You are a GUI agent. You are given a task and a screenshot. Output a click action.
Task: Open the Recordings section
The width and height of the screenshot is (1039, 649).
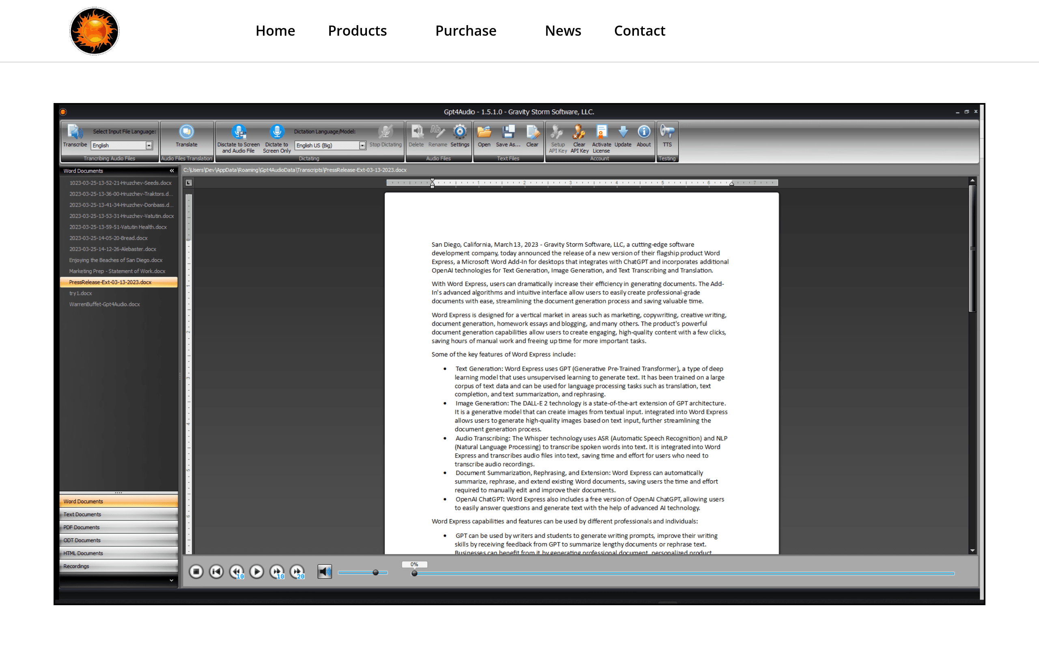click(119, 566)
